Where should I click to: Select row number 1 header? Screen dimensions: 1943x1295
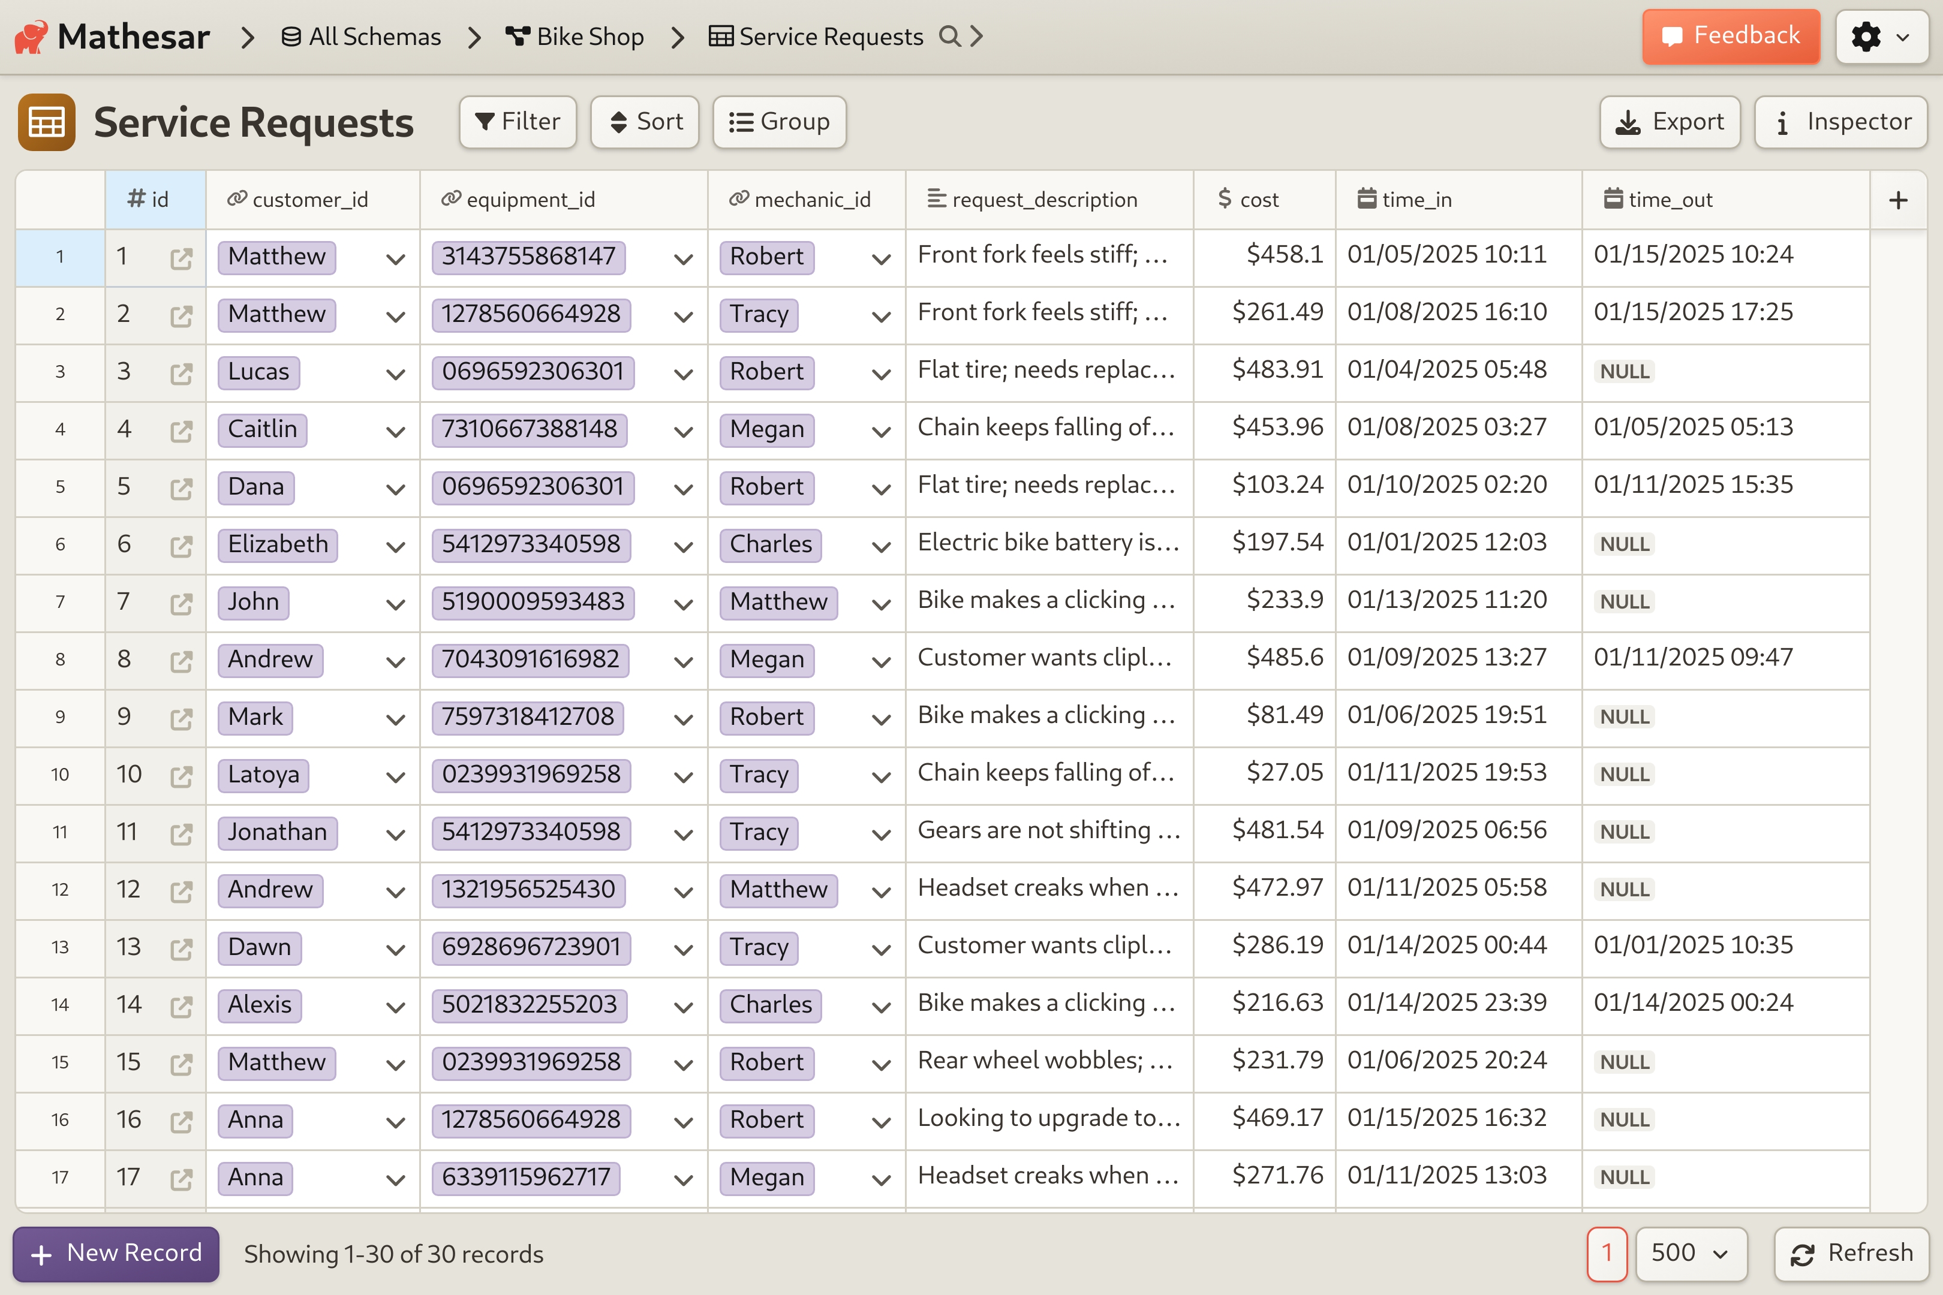[61, 258]
